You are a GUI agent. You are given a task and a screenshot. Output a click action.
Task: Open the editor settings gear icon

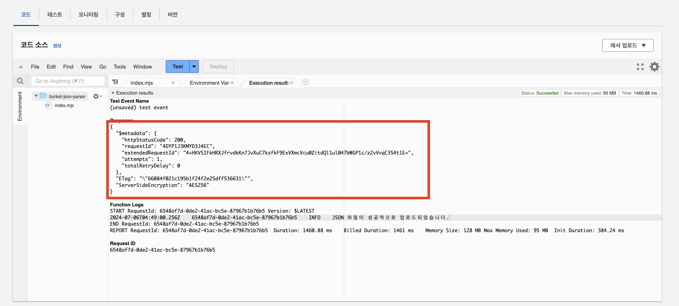(654, 67)
